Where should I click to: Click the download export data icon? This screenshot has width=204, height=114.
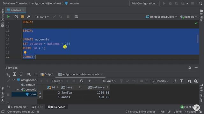(x=175, y=81)
